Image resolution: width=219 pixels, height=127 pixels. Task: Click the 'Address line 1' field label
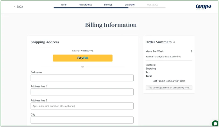coord(39,86)
